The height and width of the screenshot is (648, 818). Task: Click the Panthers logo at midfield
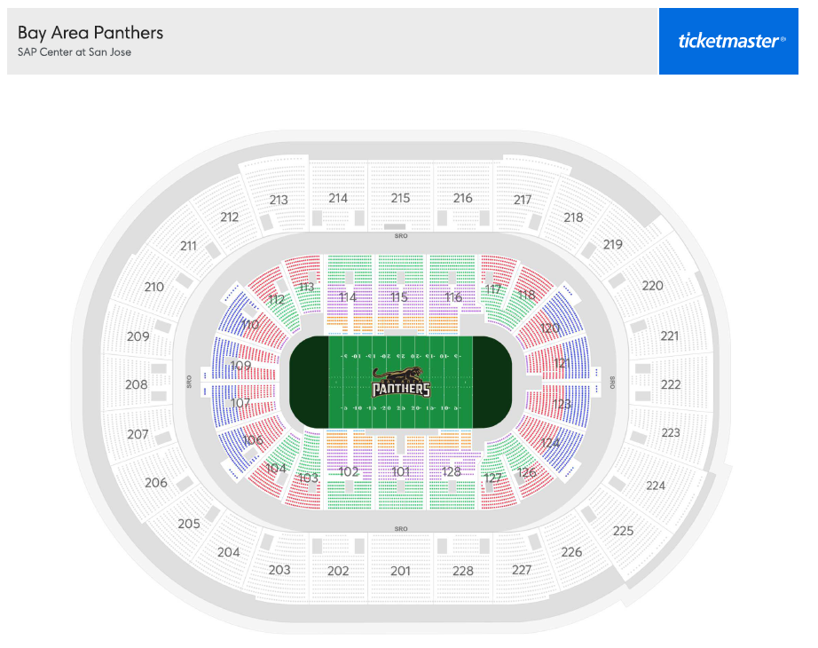coord(401,383)
